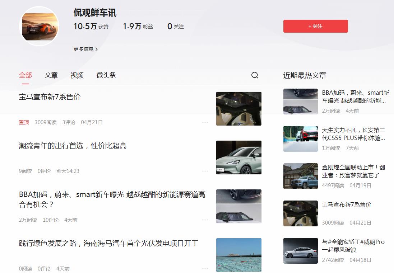Click the search magnifier icon
Image resolution: width=394 pixels, height=273 pixels.
255,75
